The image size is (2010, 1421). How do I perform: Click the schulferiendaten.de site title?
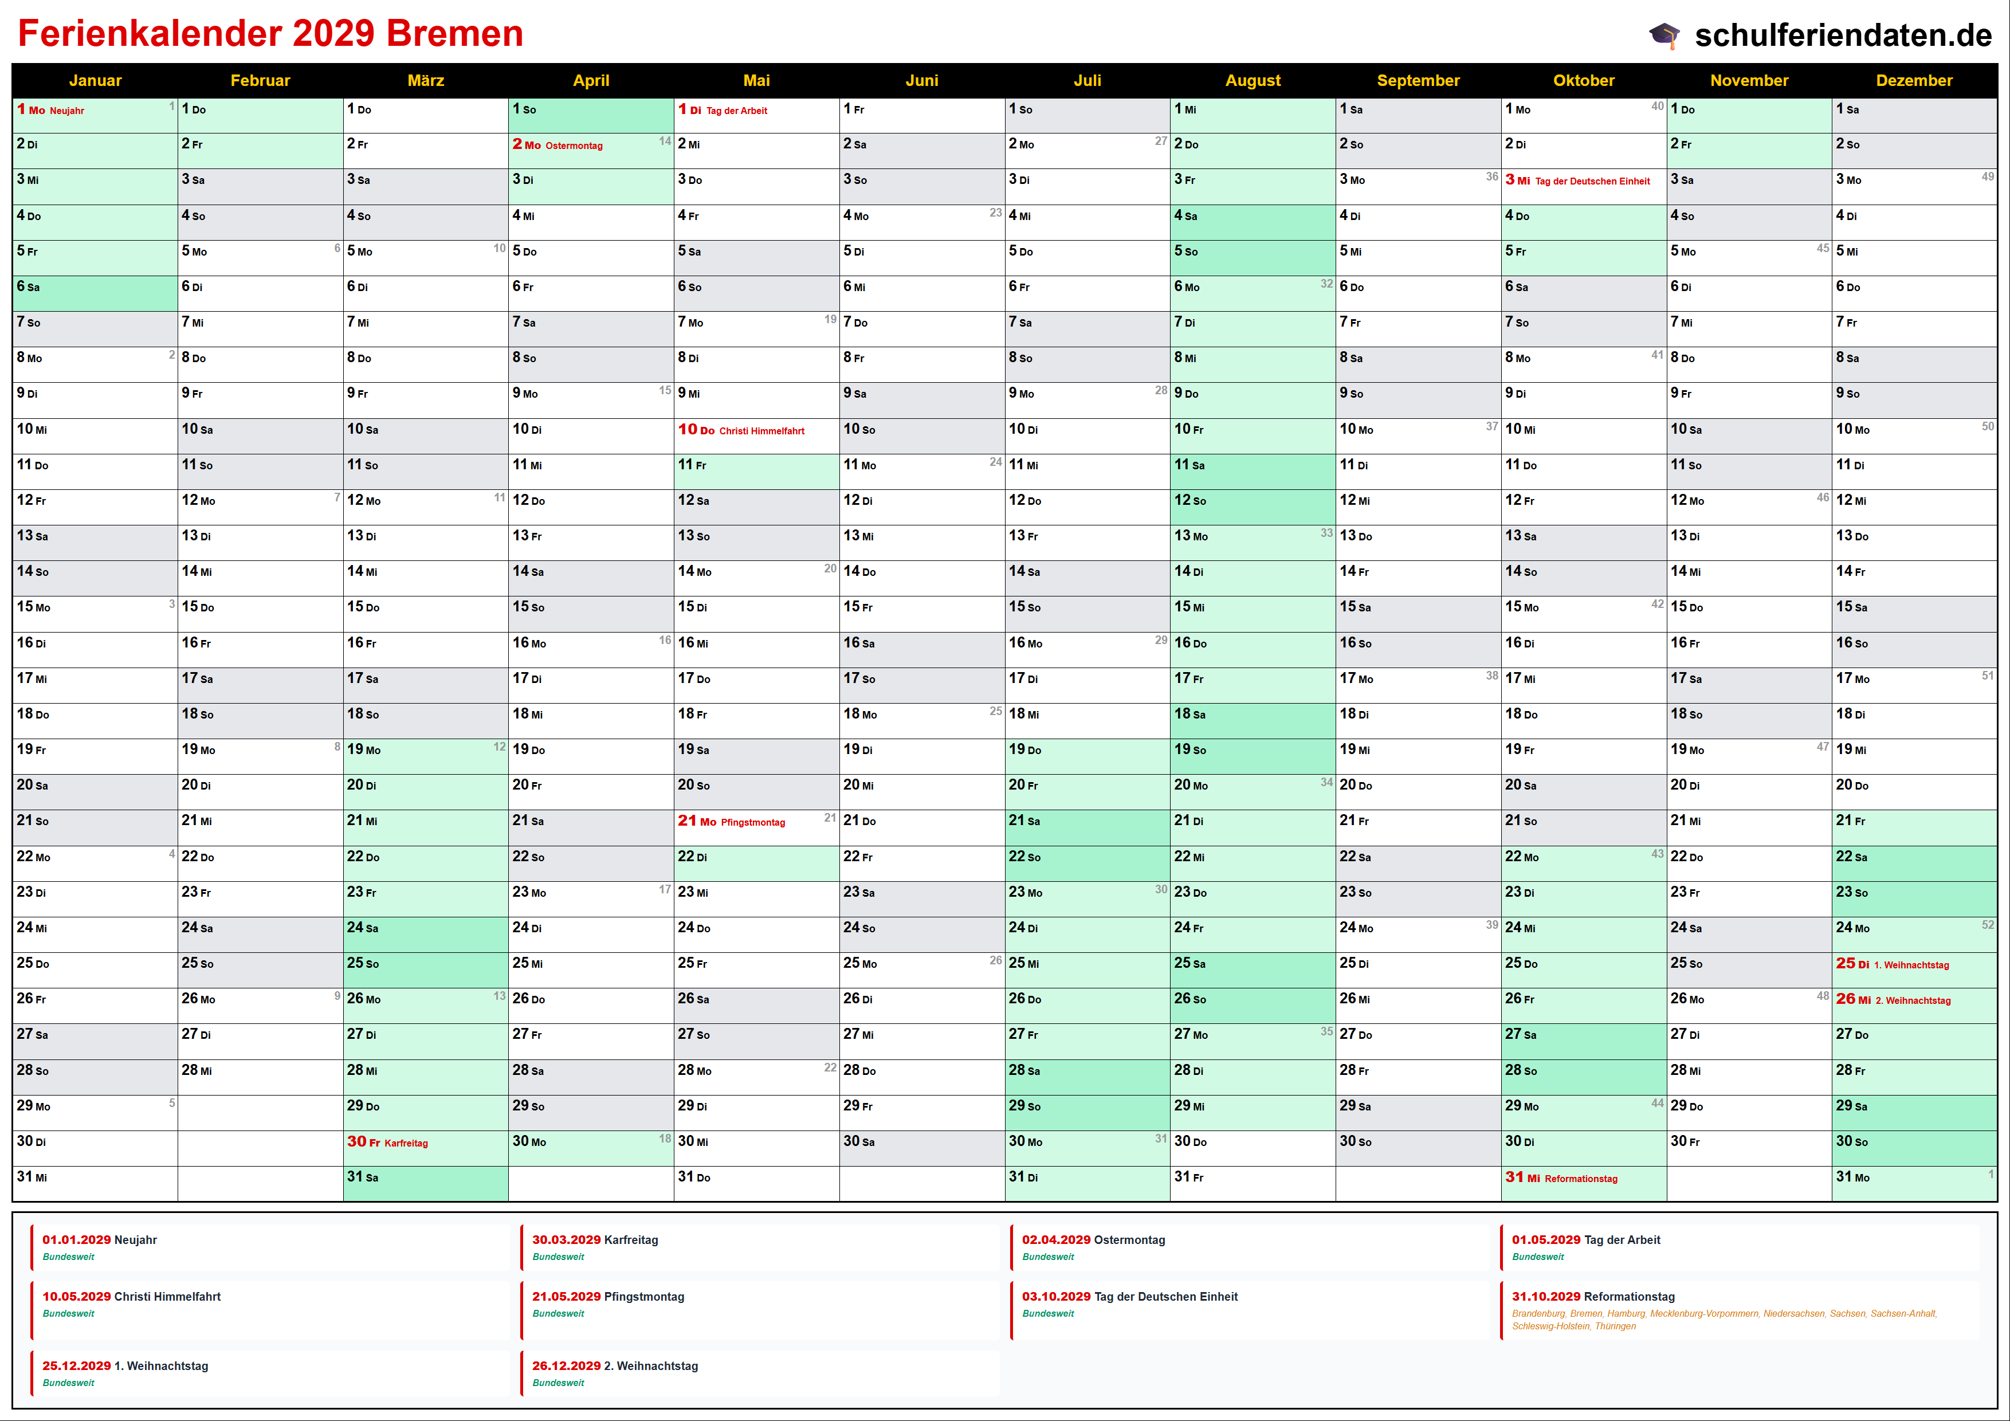pyautogui.click(x=1843, y=35)
